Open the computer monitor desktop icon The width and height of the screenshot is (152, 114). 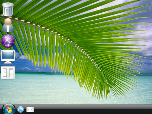click(x=8, y=57)
